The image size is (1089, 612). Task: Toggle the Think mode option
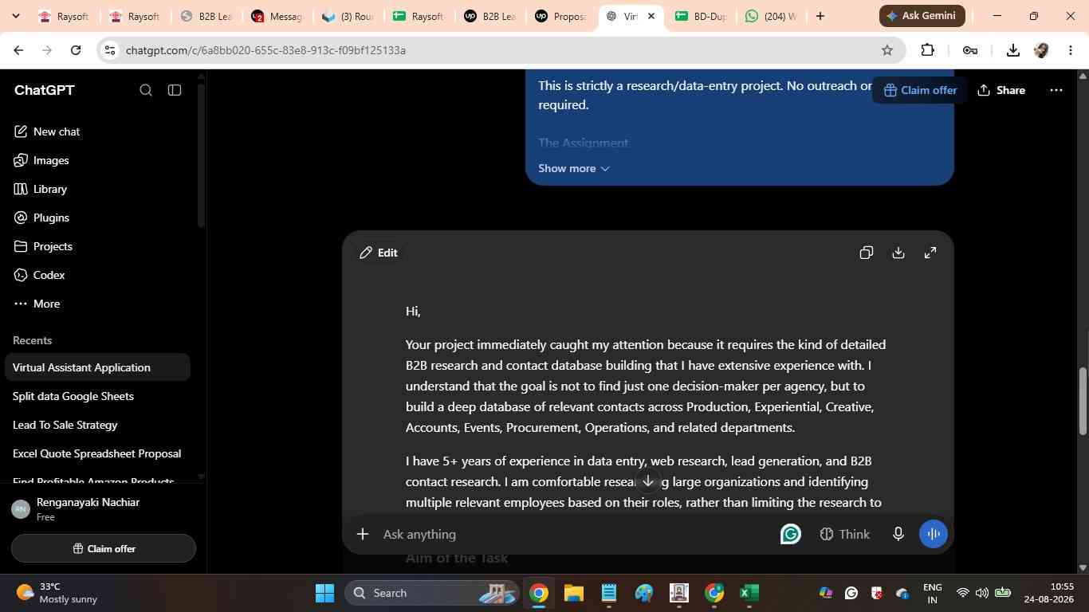click(x=845, y=534)
